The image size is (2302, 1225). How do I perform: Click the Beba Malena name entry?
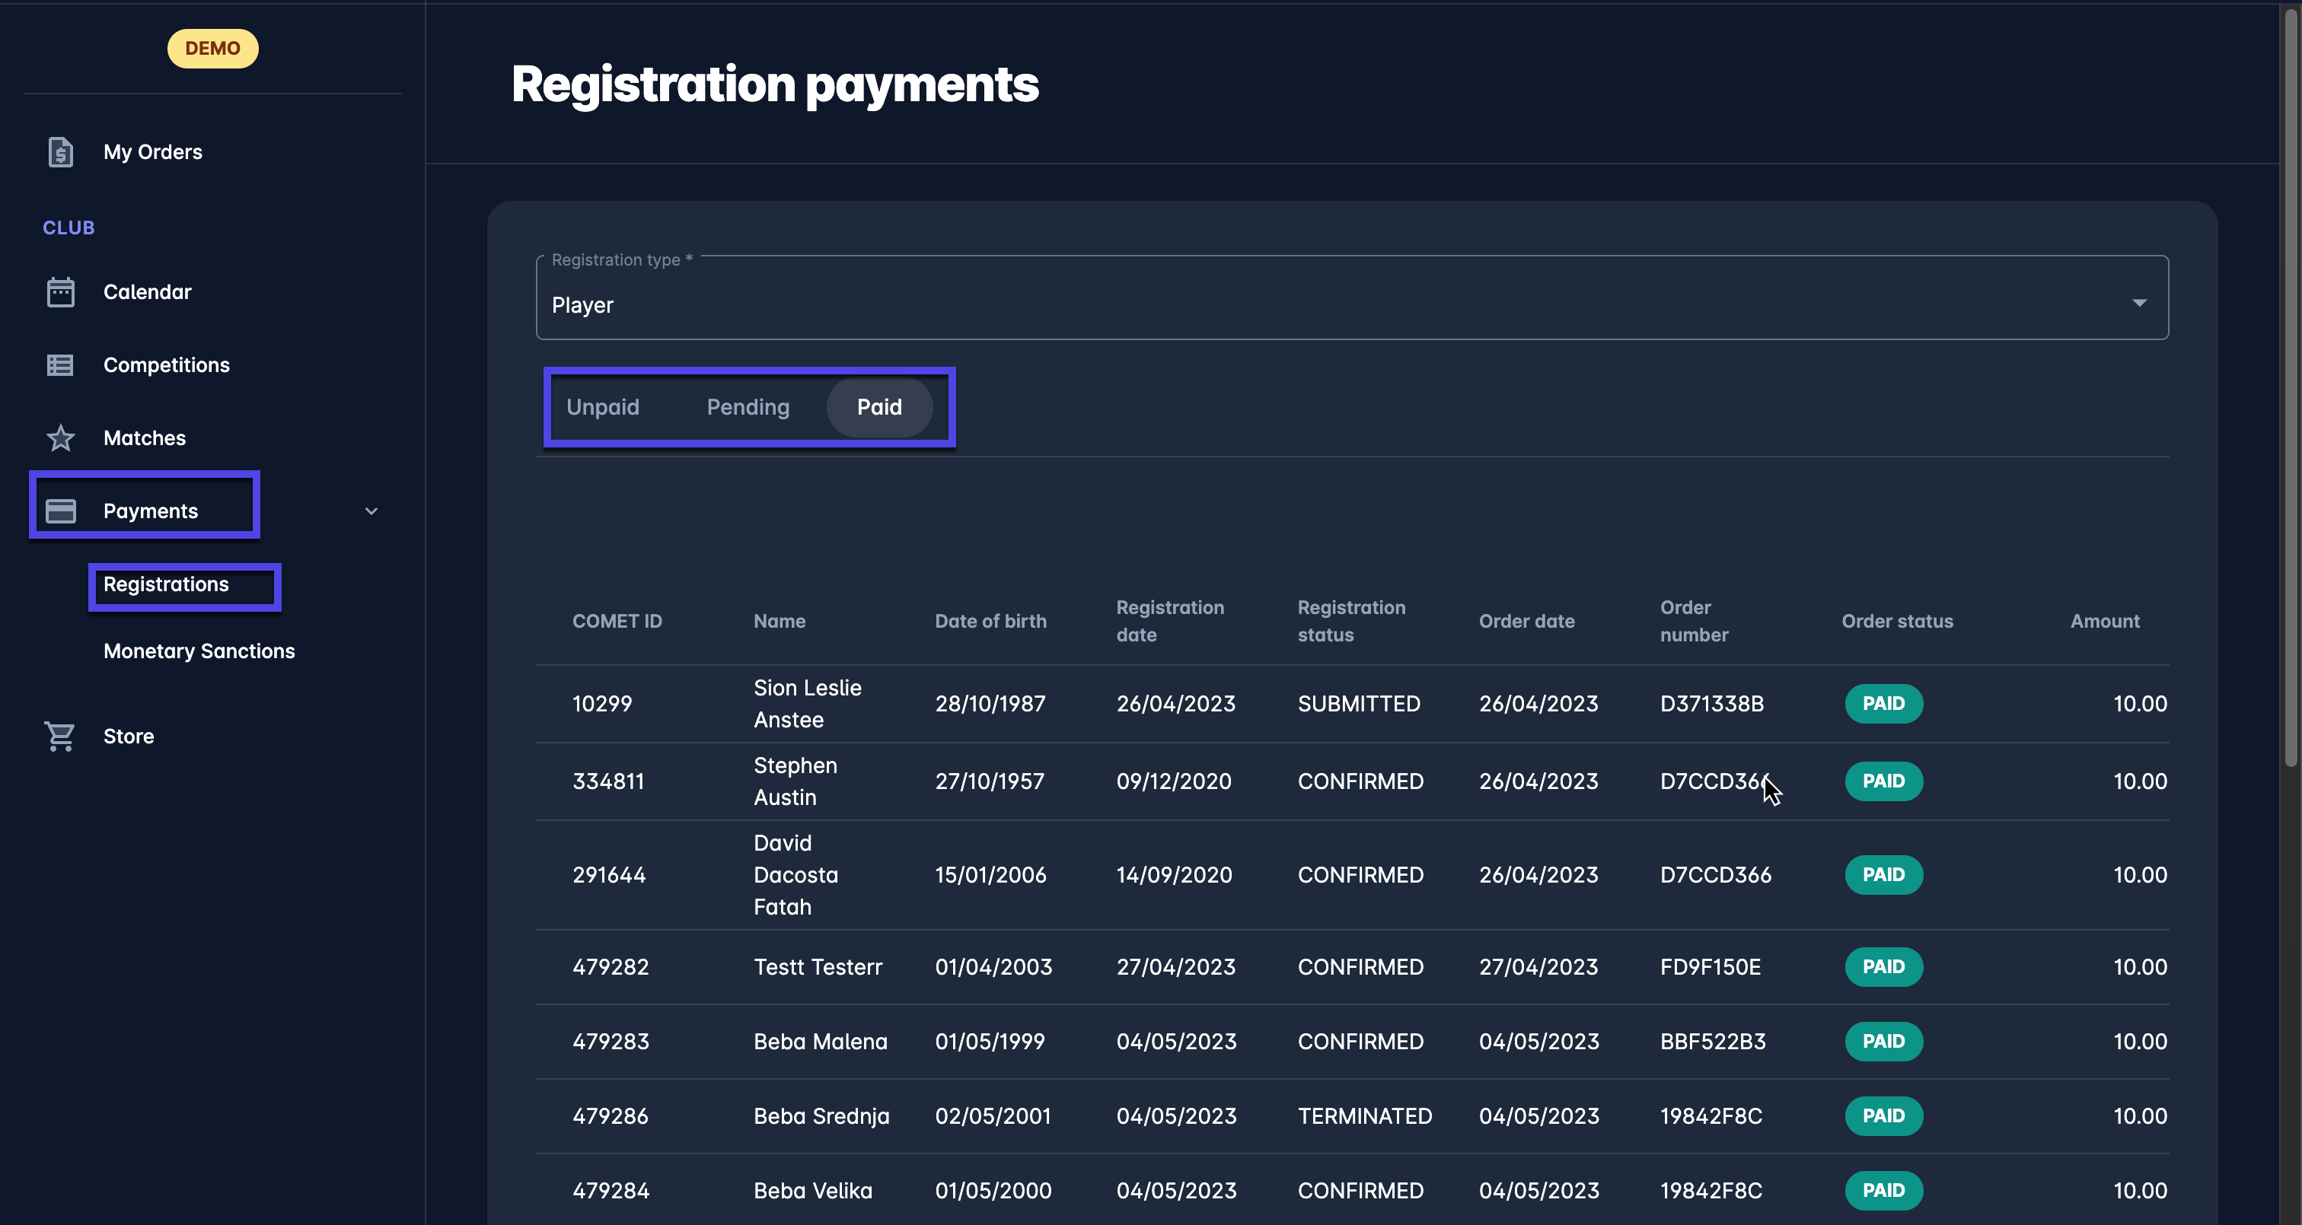tap(819, 1042)
